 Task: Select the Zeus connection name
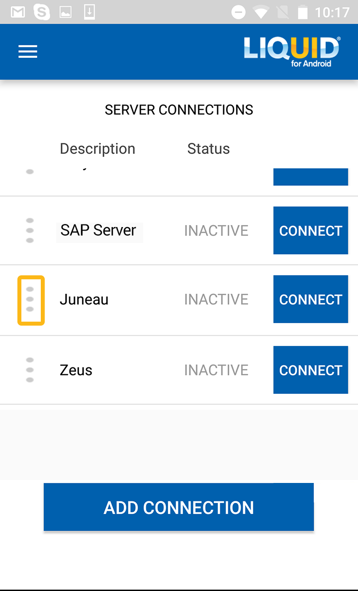click(x=76, y=370)
